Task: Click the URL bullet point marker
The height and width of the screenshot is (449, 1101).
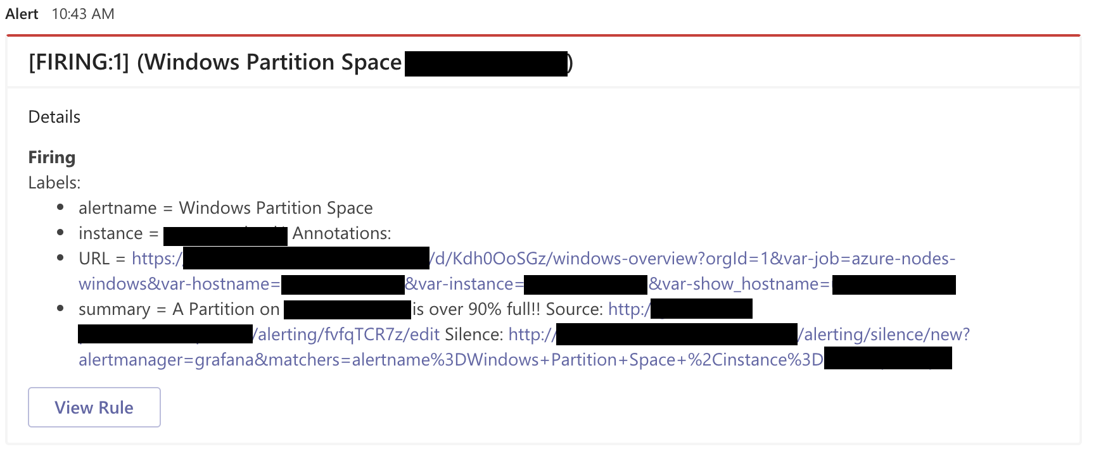Action: tap(61, 259)
